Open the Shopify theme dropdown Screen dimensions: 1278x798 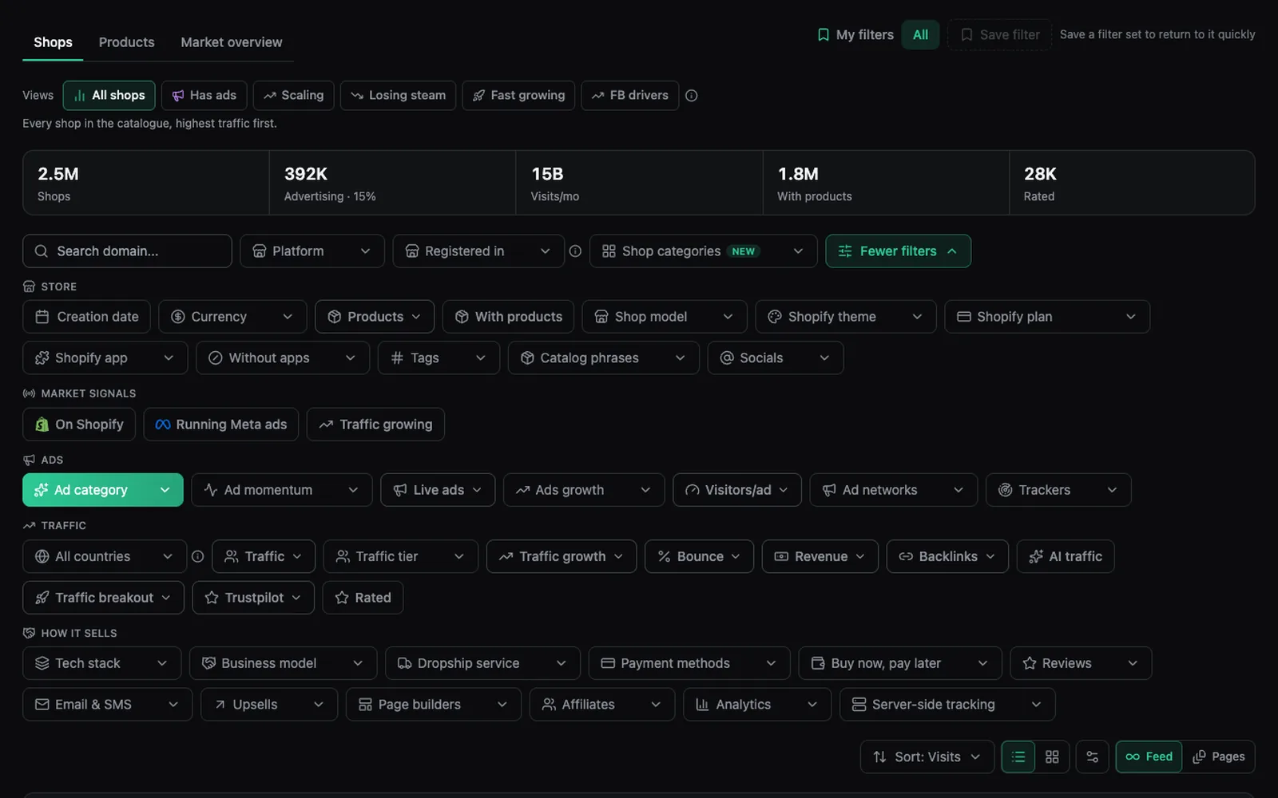click(846, 317)
